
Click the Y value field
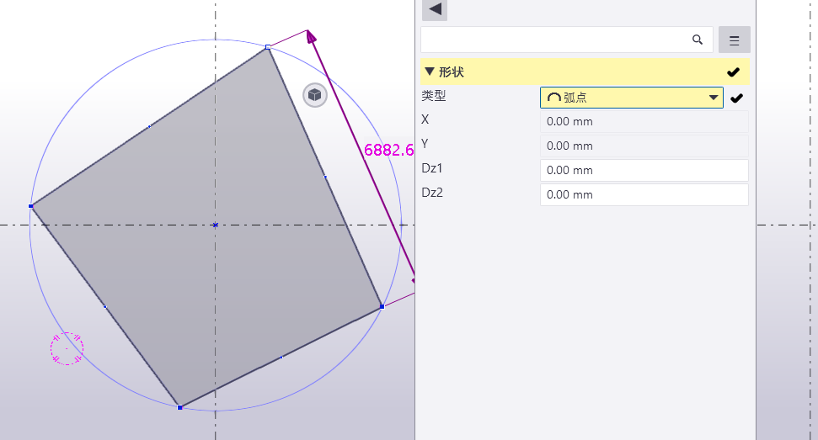pyautogui.click(x=644, y=146)
